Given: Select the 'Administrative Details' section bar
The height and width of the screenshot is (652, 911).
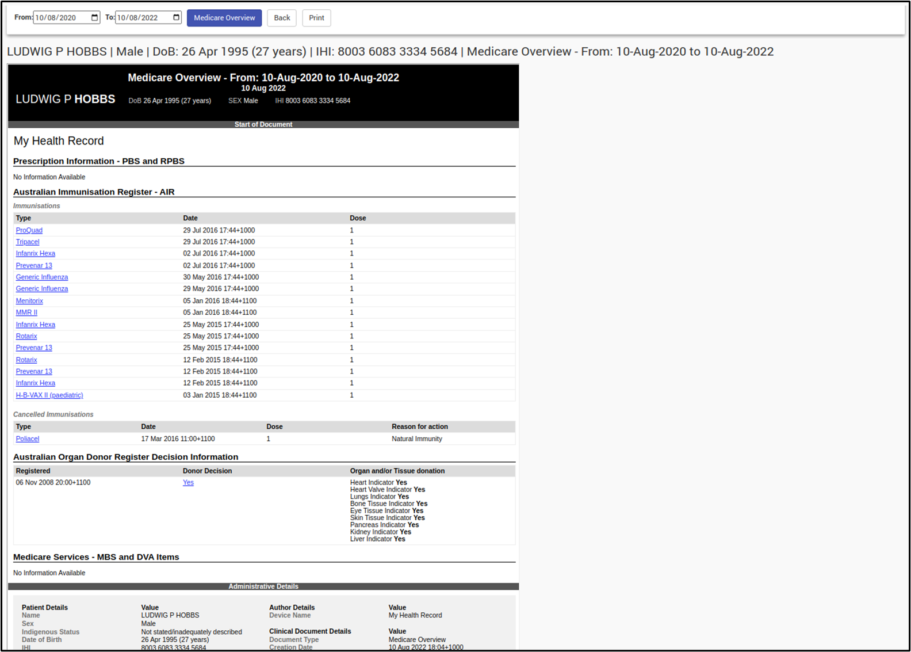Looking at the screenshot, I should [263, 586].
